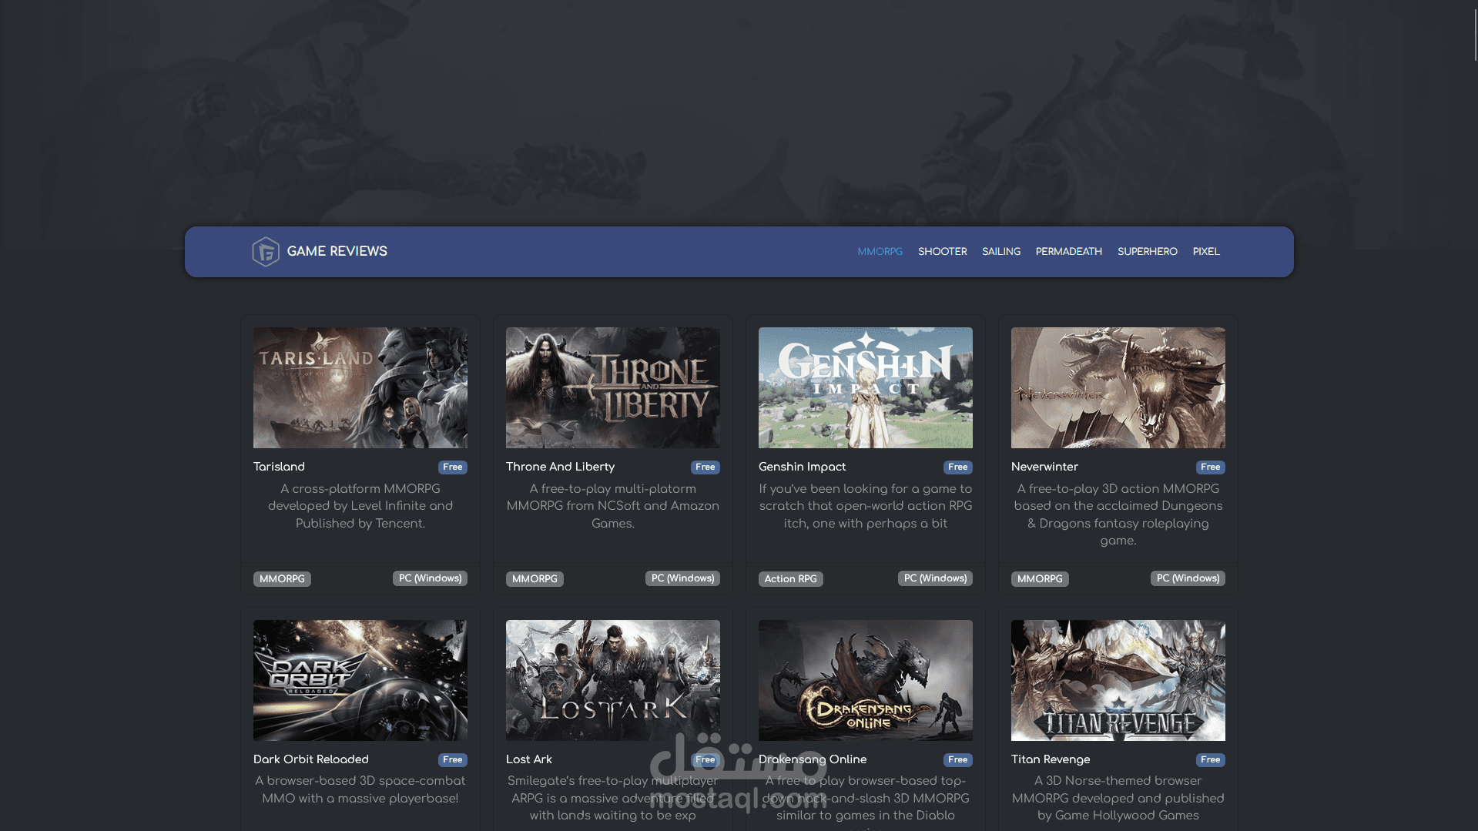Click the MMORPG genre tag on Tarisland

pos(282,579)
